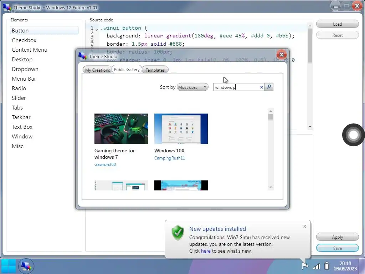Viewport: 365px width, 274px height.
Task: Open the Windows 10X theme thumbnail
Action: 181,128
